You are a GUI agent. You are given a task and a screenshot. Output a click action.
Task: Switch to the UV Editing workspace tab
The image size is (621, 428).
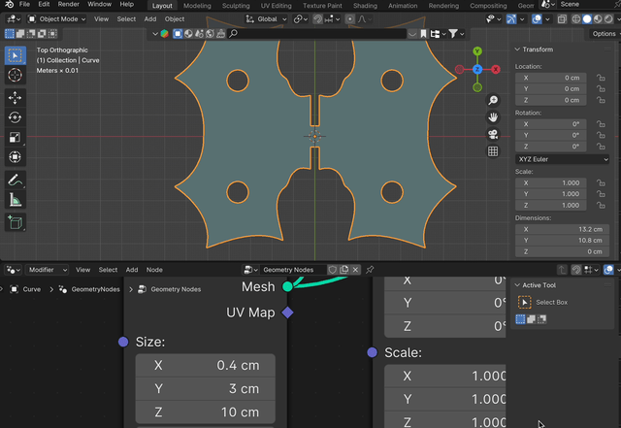[x=276, y=6]
